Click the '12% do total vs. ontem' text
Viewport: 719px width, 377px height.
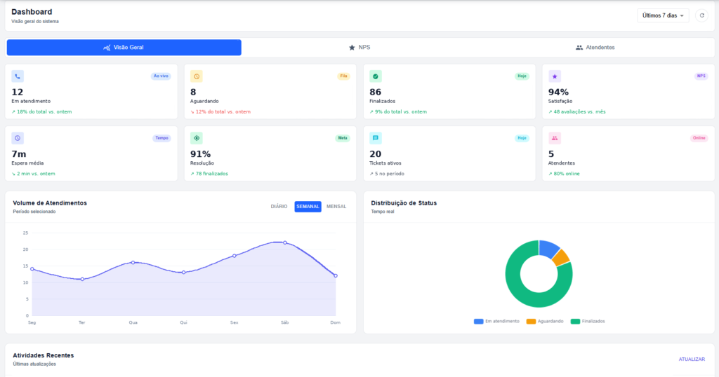(x=223, y=111)
